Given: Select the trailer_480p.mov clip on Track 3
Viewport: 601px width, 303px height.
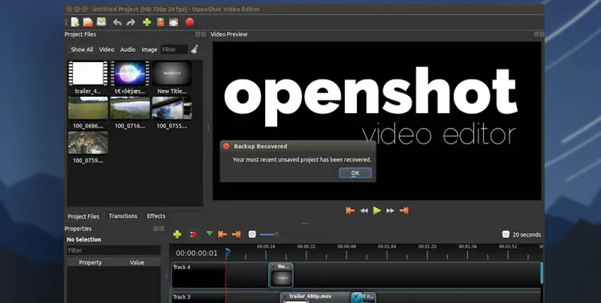Looking at the screenshot, I should pyautogui.click(x=316, y=298).
